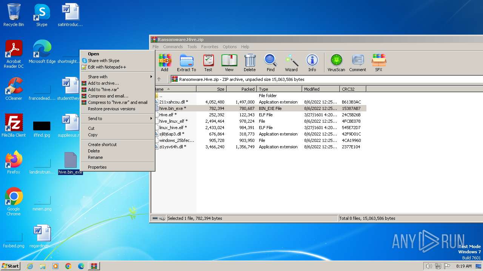Click the Delete trash icon in WinRAR
The image size is (483, 271).
pos(249,62)
